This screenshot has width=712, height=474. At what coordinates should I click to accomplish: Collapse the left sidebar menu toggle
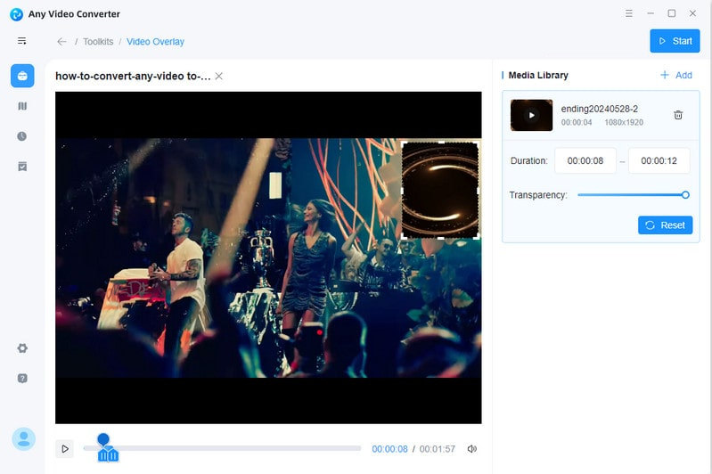tap(22, 41)
